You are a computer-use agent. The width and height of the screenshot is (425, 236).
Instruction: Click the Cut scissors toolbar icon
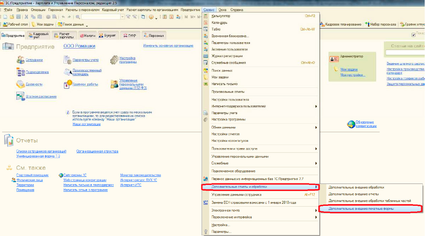26,17
